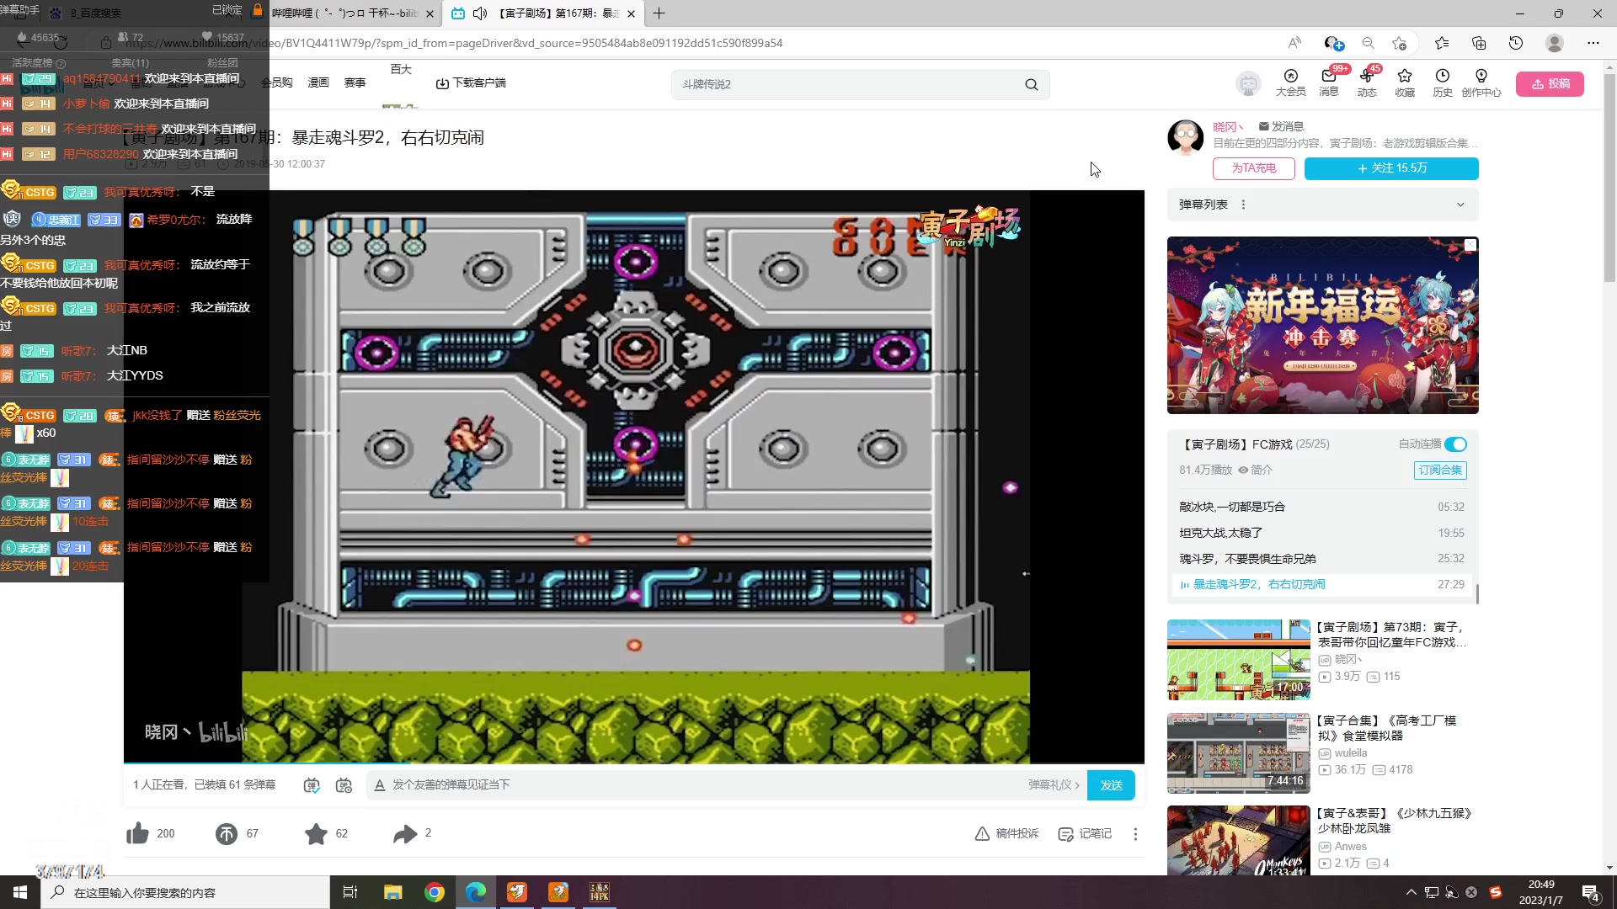The image size is (1617, 909).
Task: Click 简介 collection intro link
Action: click(x=1255, y=470)
